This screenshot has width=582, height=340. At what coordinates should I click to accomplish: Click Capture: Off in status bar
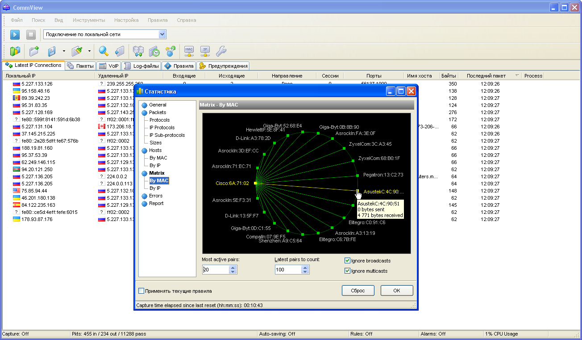point(16,334)
